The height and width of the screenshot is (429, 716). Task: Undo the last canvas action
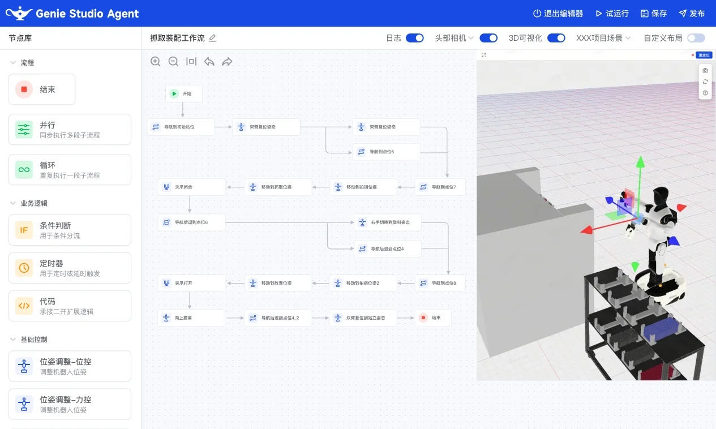pos(209,62)
